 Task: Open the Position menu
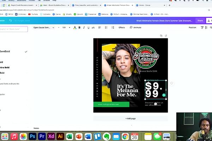(x=192, y=27)
